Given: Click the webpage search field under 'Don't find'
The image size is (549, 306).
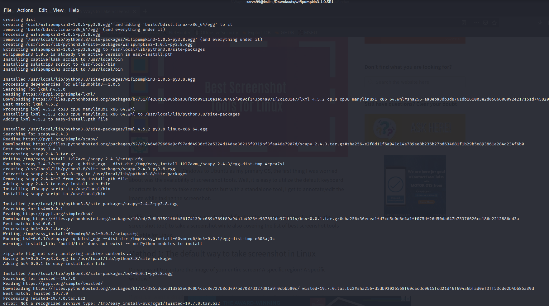Looking at the screenshot, I should [414, 82].
